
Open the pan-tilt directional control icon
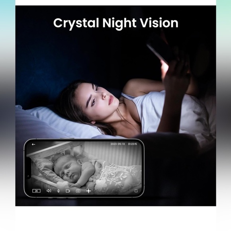[88, 191]
